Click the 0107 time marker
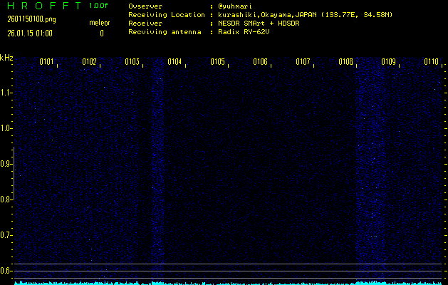This screenshot has height=285, width=448. click(303, 62)
